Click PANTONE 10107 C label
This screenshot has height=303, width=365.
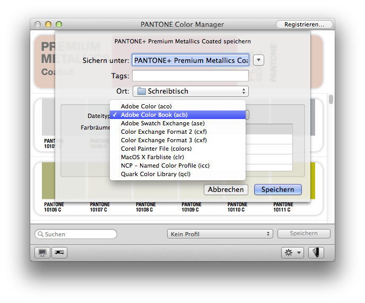coord(100,207)
